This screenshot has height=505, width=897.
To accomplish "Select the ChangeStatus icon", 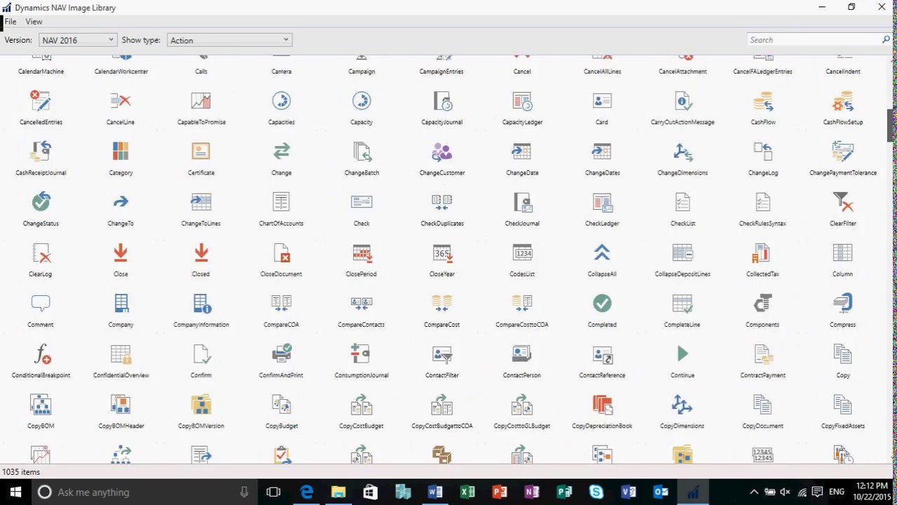I will click(41, 202).
